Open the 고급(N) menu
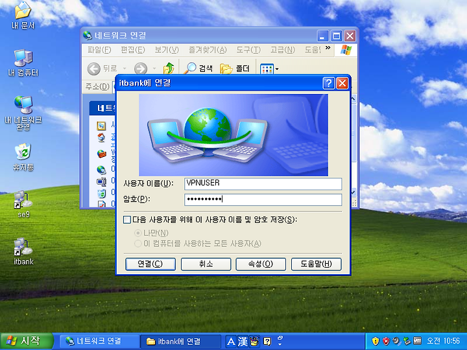The height and width of the screenshot is (350, 467). click(x=283, y=50)
